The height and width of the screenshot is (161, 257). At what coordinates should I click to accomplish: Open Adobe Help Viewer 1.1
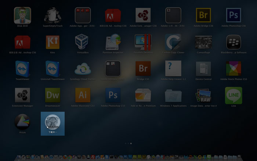[173, 68]
